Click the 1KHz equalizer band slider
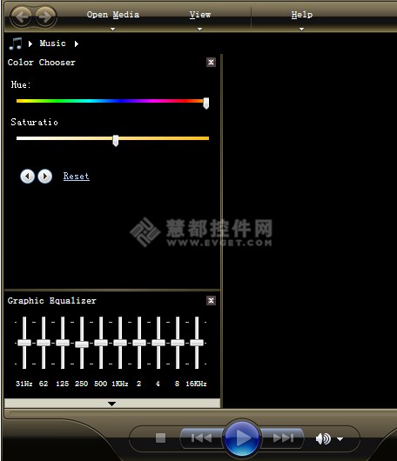Screen dimensions: 397x461 pyautogui.click(x=120, y=343)
